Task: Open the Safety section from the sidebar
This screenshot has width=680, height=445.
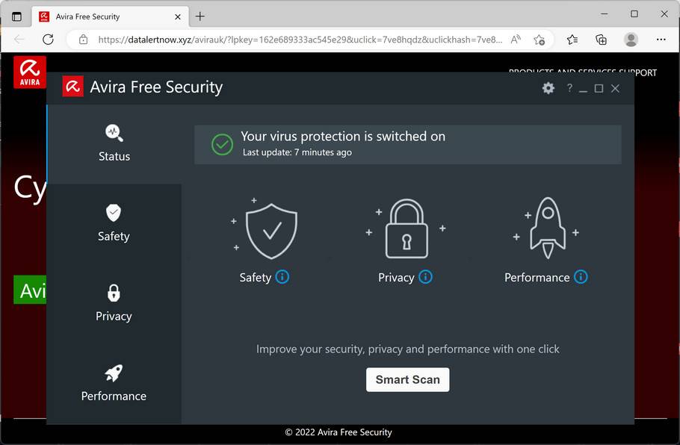Action: pyautogui.click(x=114, y=224)
